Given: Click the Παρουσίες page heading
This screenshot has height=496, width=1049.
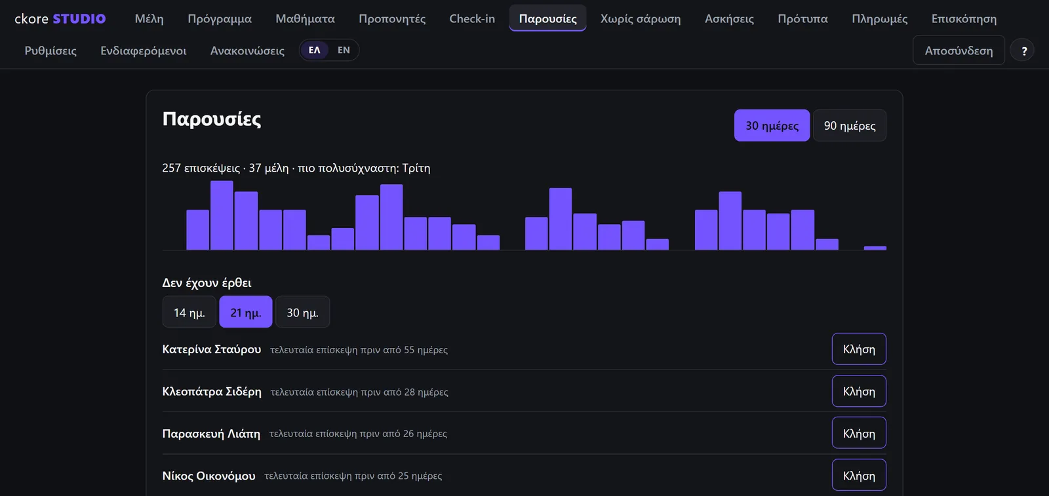Looking at the screenshot, I should (x=212, y=119).
